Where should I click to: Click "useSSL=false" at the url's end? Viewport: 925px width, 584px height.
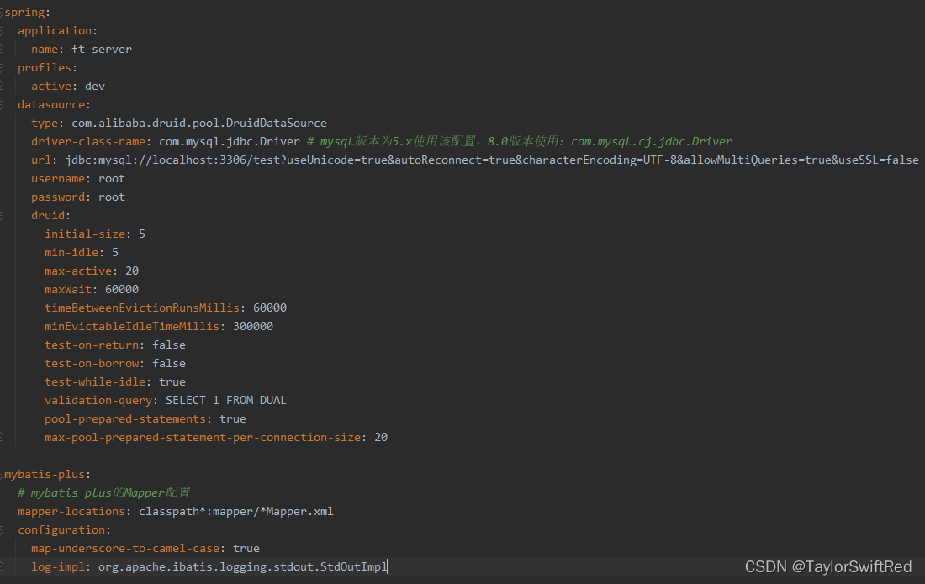click(x=879, y=160)
